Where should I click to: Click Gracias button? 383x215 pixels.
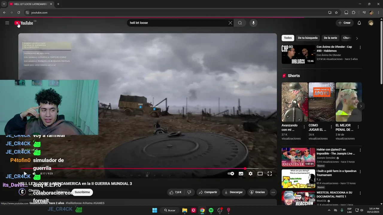click(257, 192)
